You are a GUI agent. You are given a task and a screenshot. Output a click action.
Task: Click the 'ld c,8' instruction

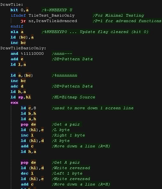pyautogui.click(x=28, y=108)
